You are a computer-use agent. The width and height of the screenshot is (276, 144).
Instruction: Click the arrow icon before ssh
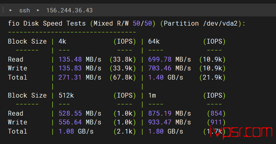click(x=10, y=10)
